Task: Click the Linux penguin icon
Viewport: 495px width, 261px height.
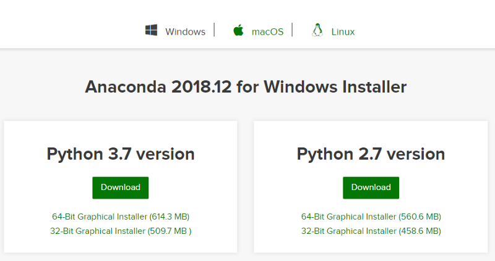Action: (317, 30)
